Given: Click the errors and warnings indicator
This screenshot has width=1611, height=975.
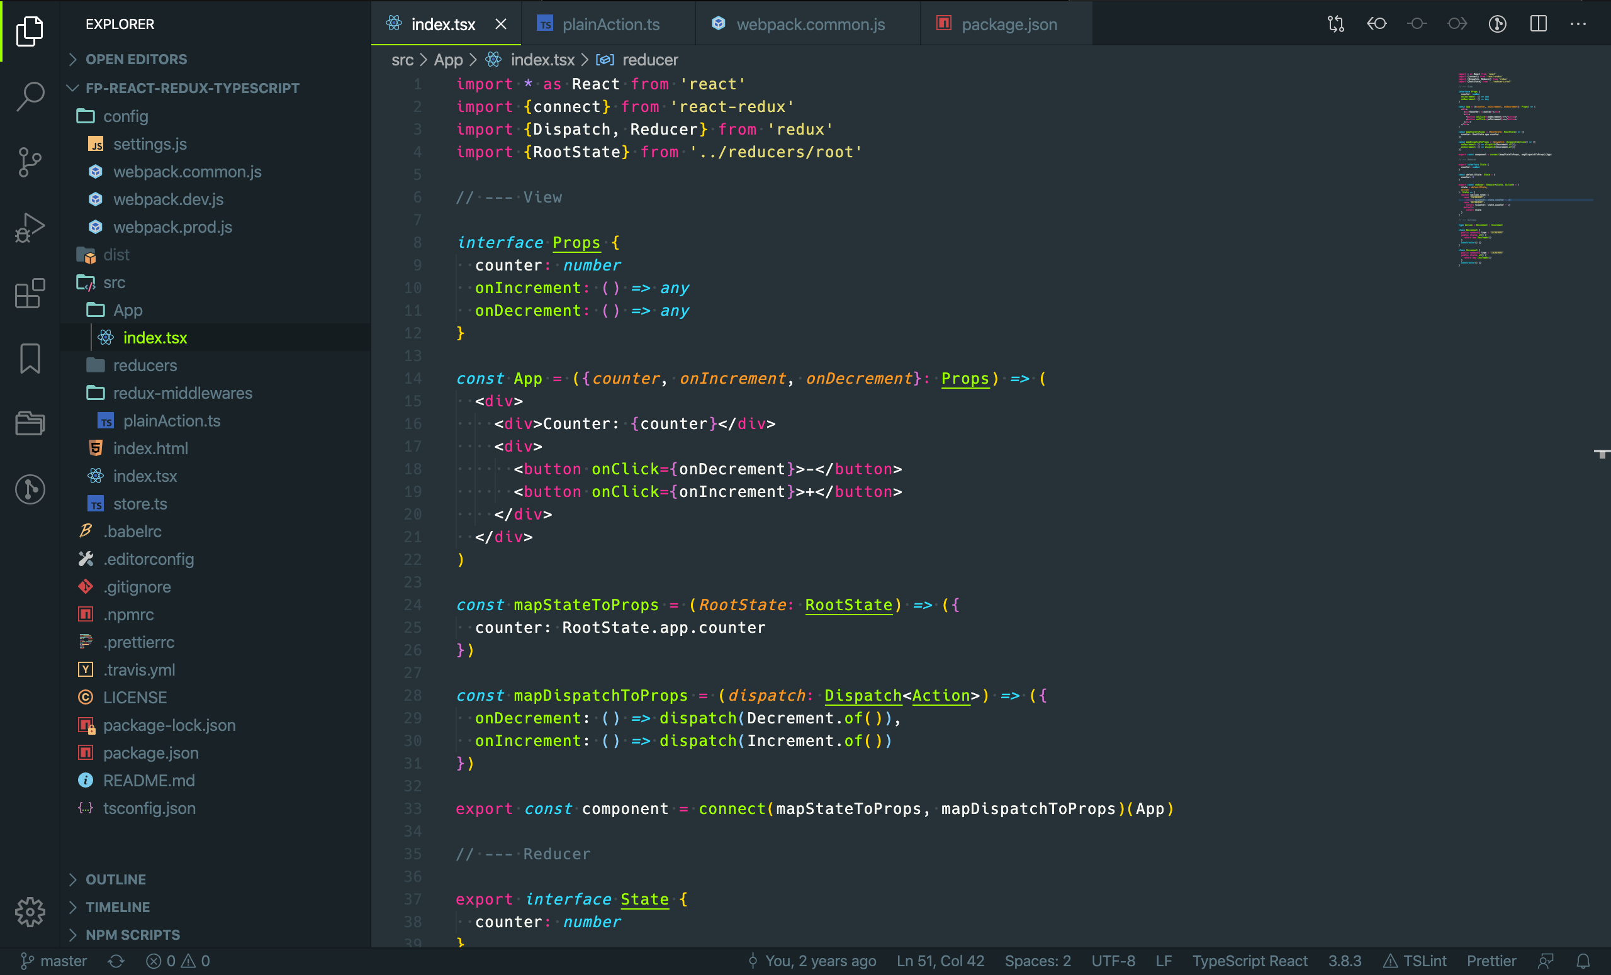Looking at the screenshot, I should click(x=178, y=961).
